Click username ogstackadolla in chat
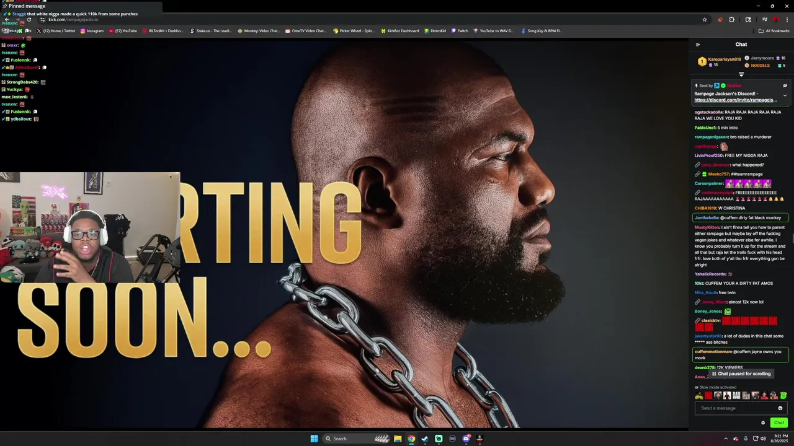The image size is (794, 446). pyautogui.click(x=708, y=112)
